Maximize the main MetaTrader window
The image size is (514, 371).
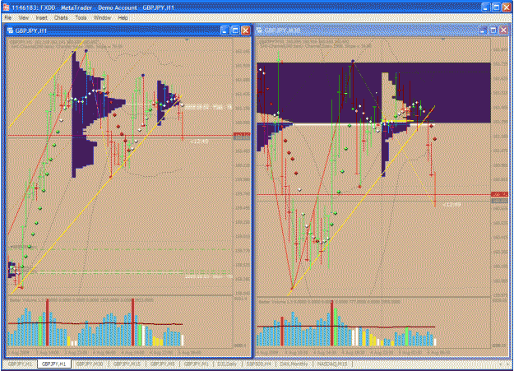[x=496, y=7]
